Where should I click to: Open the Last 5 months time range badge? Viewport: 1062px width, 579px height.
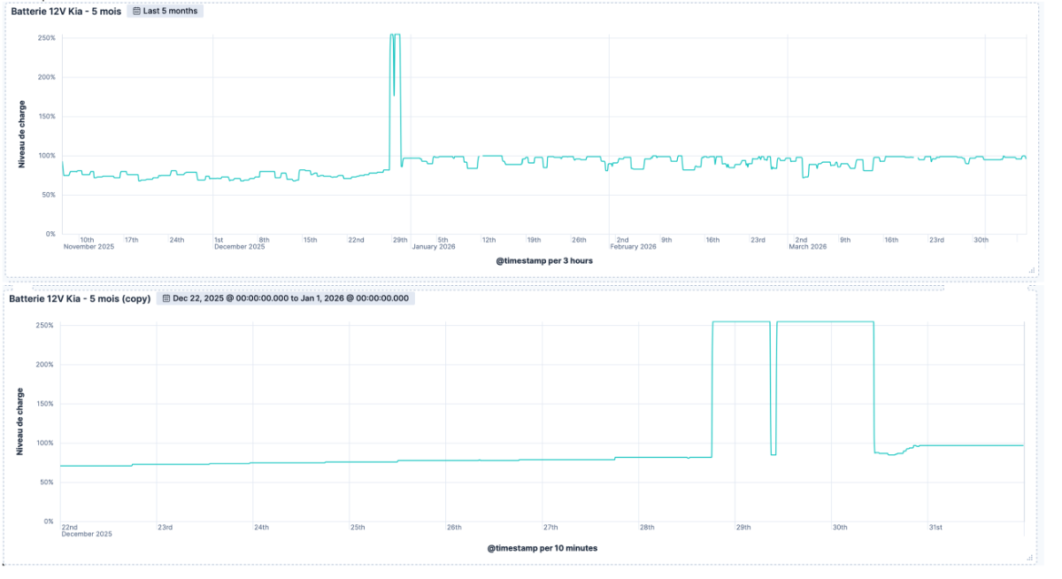coord(165,12)
